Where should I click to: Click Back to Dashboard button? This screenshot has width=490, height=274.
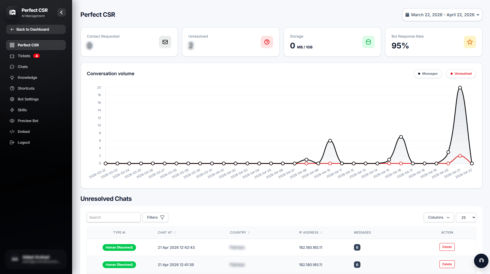tap(36, 29)
